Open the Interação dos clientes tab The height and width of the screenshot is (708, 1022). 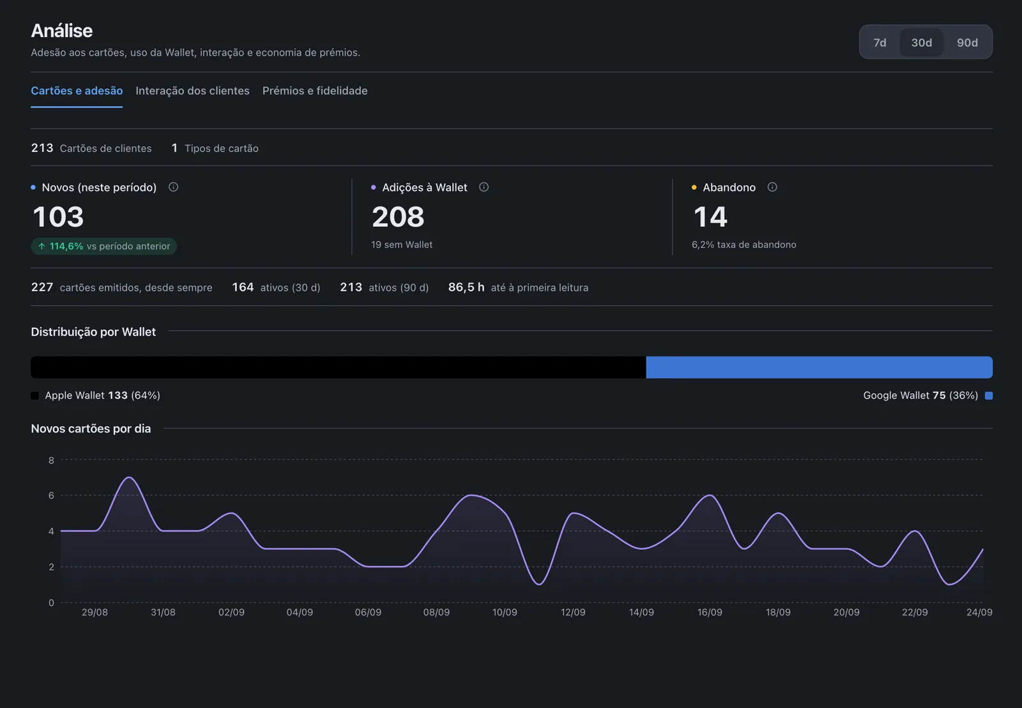pos(192,91)
